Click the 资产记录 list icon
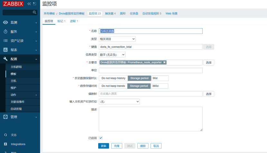267x153 pixels. point(5,41)
